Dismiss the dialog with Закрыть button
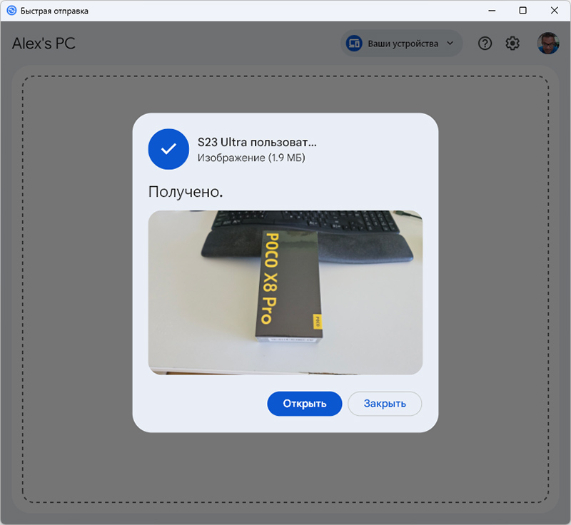 tap(385, 404)
